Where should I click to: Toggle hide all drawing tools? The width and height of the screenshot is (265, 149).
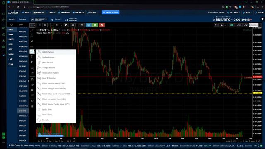[32, 95]
